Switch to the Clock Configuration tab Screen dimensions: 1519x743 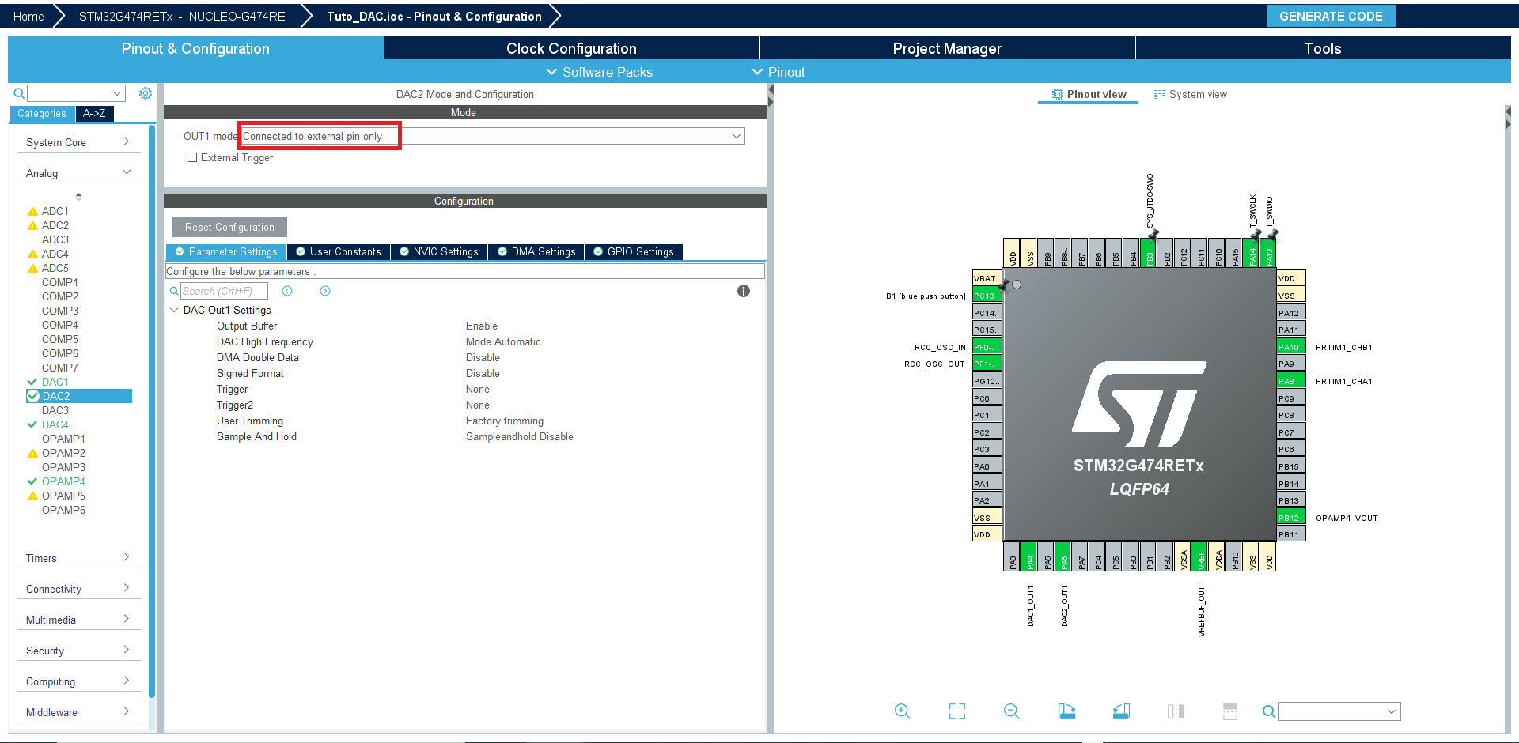pyautogui.click(x=571, y=48)
